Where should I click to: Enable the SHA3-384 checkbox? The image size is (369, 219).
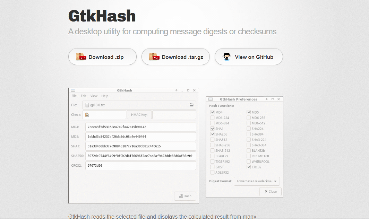pos(249,145)
